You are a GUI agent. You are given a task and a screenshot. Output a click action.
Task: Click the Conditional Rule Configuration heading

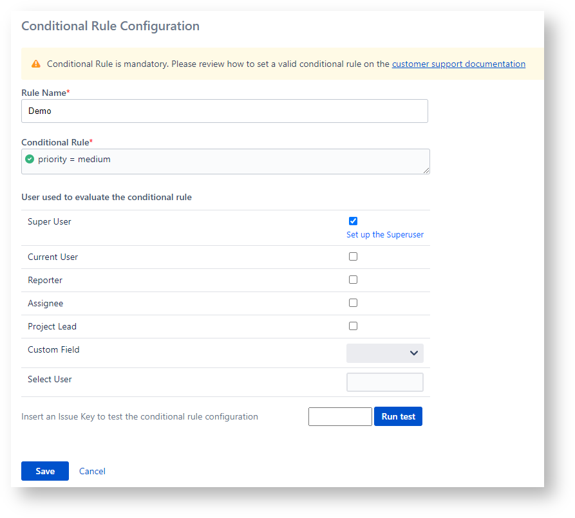[110, 26]
